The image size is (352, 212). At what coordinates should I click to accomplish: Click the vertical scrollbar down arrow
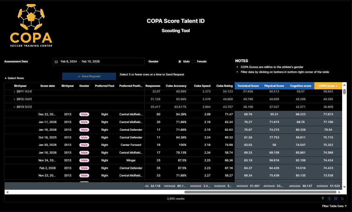pos(344,187)
